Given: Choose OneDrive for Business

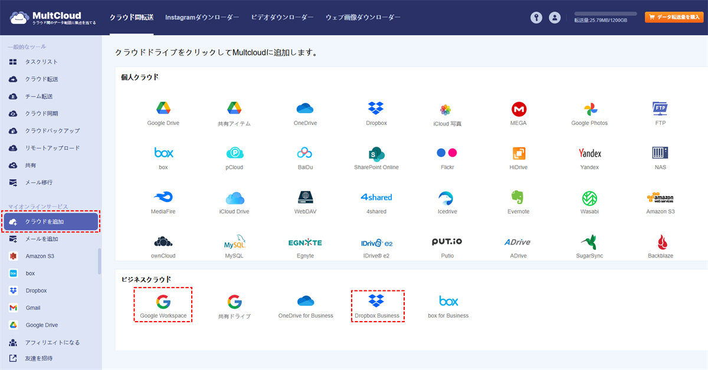Looking at the screenshot, I should pos(306,301).
